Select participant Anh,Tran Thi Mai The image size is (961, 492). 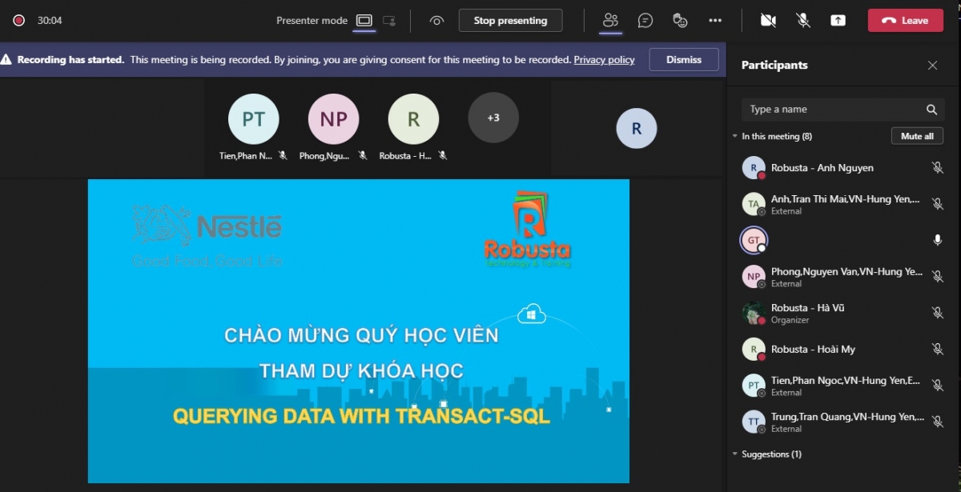(x=842, y=204)
